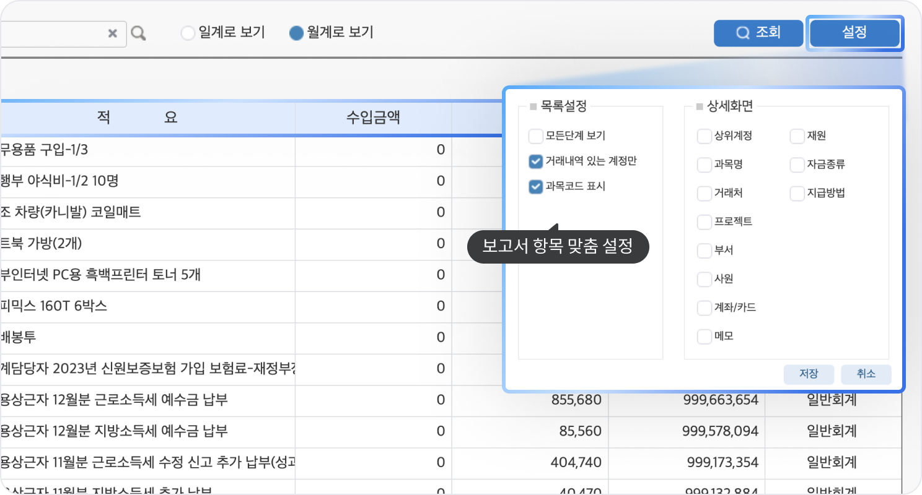Screen dimensions: 922x495
Task: Open the 설정 settings button
Action: tap(855, 33)
